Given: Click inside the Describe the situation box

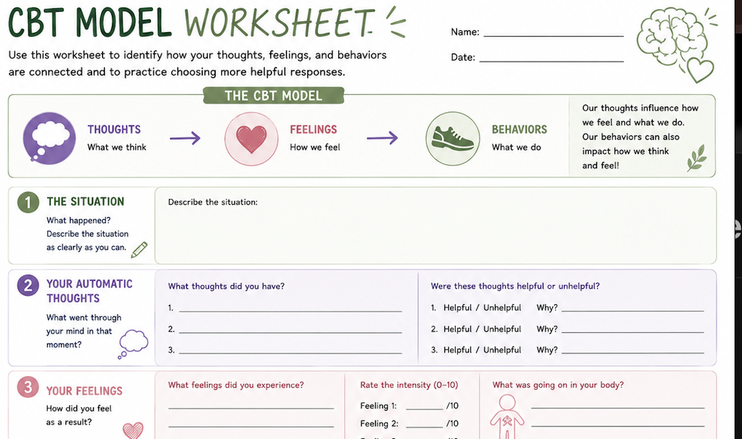Looking at the screenshot, I should (x=435, y=226).
